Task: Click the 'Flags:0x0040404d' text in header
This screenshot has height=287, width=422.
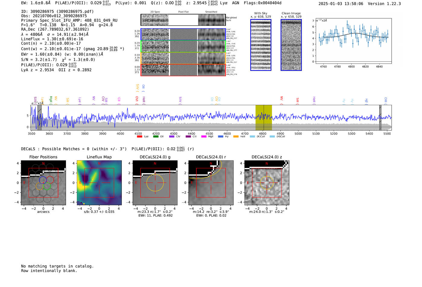Action: point(263,3)
